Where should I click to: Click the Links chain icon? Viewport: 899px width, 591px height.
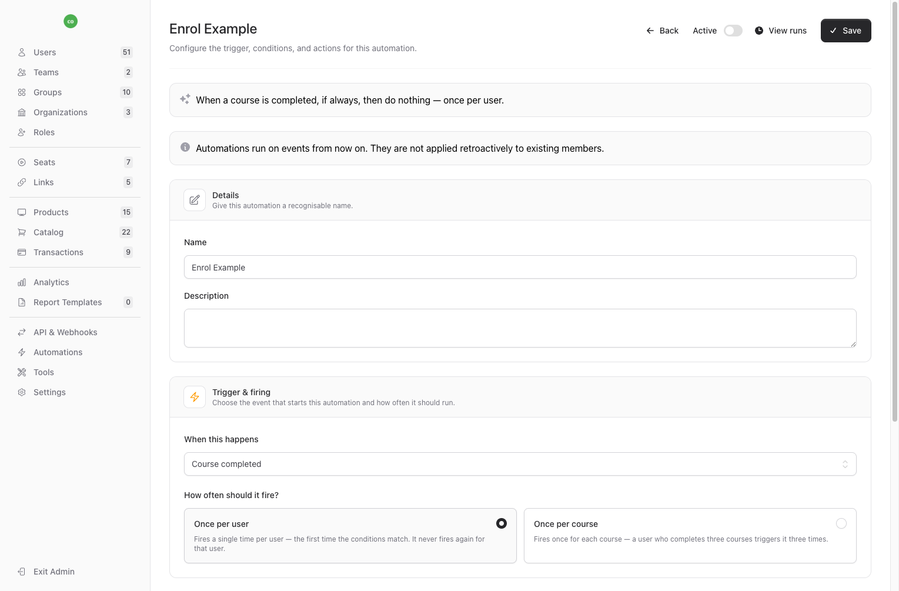pyautogui.click(x=22, y=182)
